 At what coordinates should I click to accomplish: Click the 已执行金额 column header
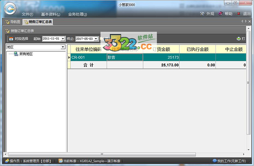[x=196, y=49]
